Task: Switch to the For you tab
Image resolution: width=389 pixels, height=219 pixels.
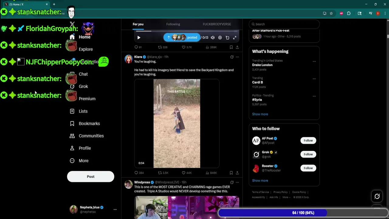Action: point(138,24)
